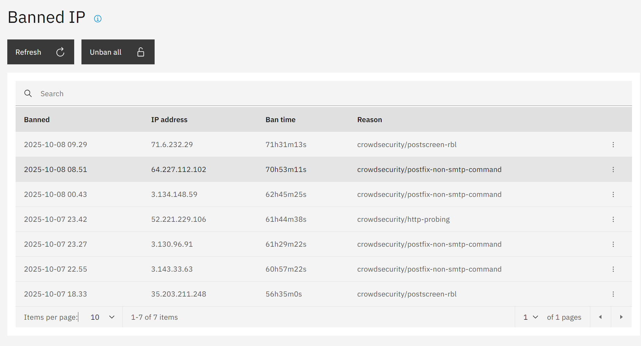Image resolution: width=641 pixels, height=346 pixels.
Task: Sort by the Banned column header
Action: click(x=37, y=120)
